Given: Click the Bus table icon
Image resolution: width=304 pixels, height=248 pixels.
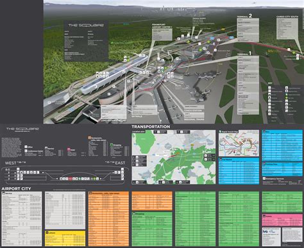Looking at the screenshot, I should (x=264, y=132).
